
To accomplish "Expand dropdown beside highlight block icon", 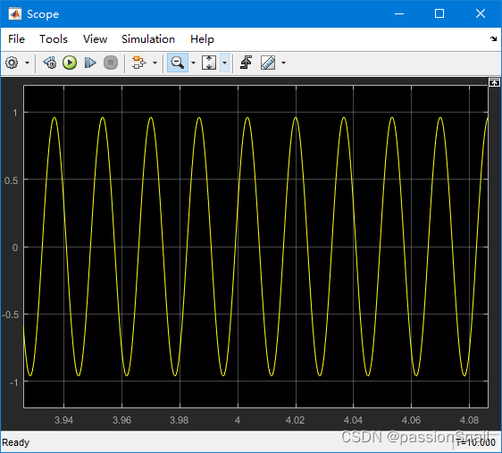I will pos(155,63).
